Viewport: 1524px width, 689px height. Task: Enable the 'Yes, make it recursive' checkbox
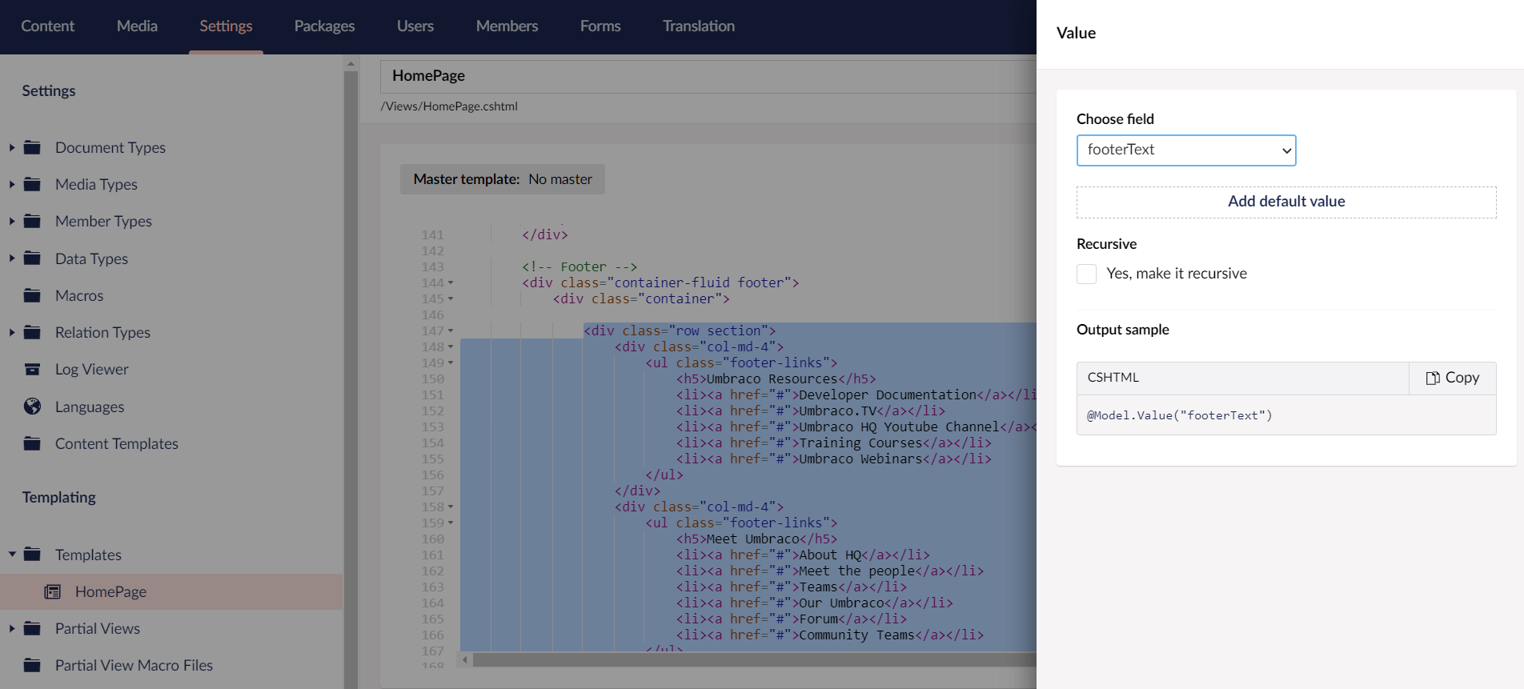coord(1086,274)
